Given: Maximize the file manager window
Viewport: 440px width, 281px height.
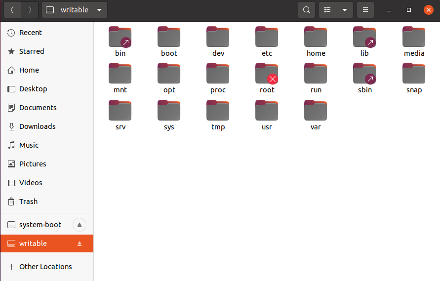Looking at the screenshot, I should (408, 10).
